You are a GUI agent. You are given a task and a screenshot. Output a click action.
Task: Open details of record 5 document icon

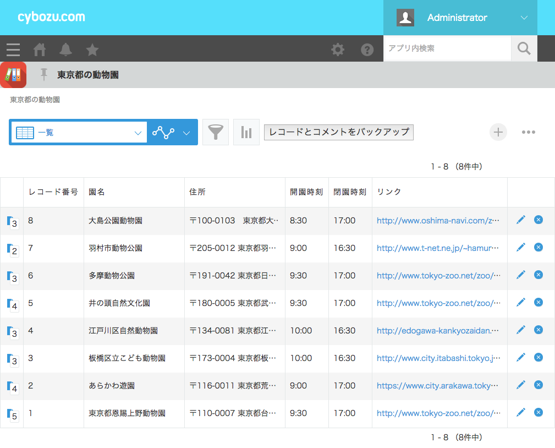click(13, 305)
